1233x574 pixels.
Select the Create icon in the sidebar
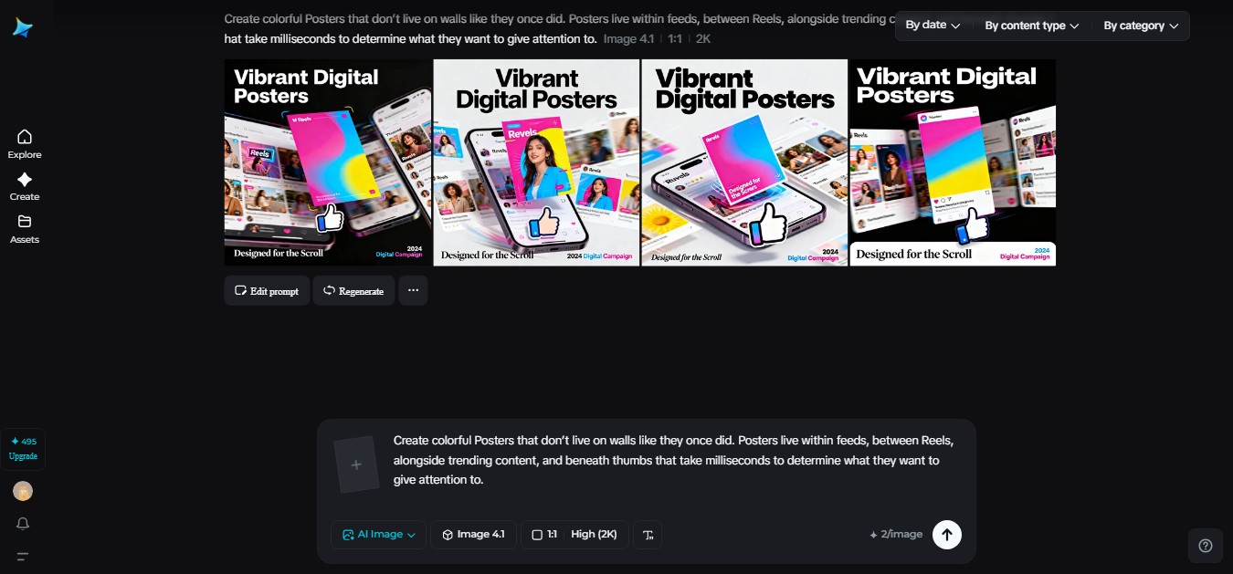(x=24, y=185)
